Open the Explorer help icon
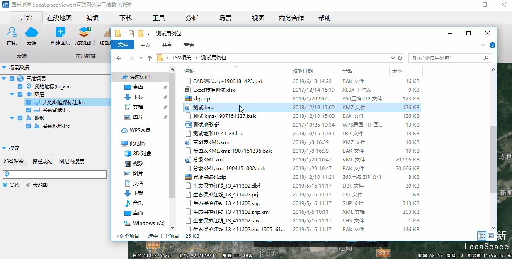512x259 pixels. point(492,45)
